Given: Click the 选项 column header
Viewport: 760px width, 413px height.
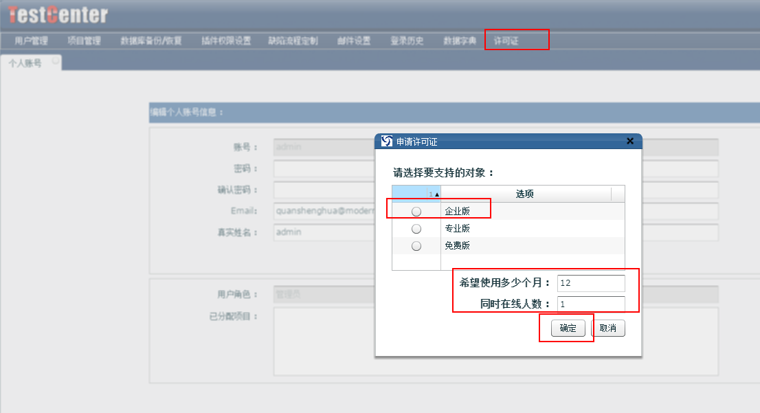Looking at the screenshot, I should [525, 194].
